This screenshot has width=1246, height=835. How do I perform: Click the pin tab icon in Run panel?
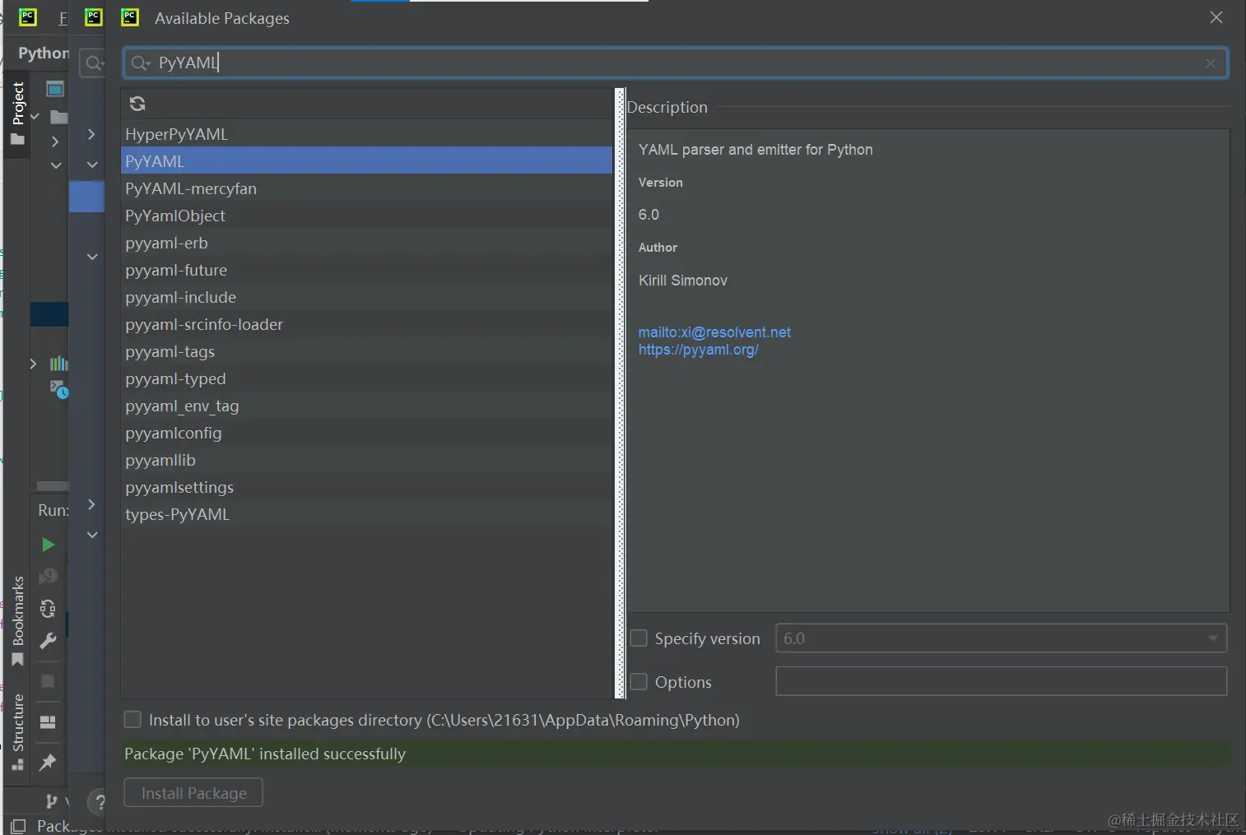tap(48, 762)
